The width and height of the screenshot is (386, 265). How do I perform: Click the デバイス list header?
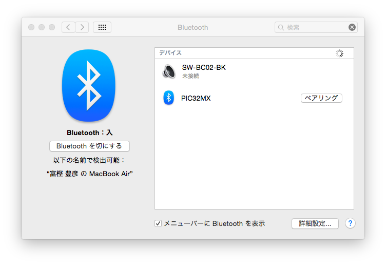170,53
